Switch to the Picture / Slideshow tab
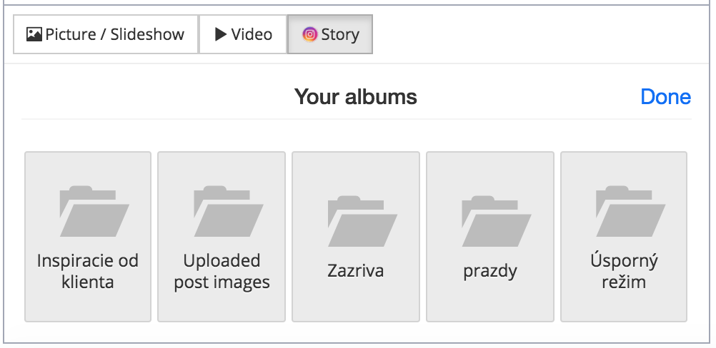716x348 pixels. (106, 34)
